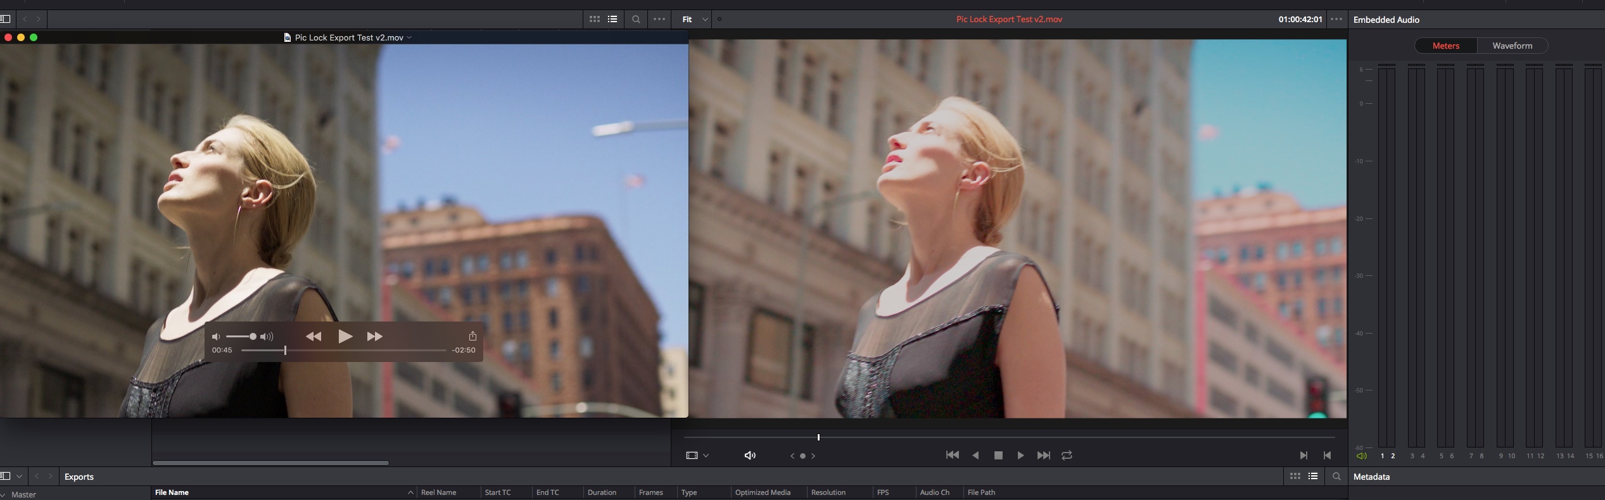Open QuickTime title dropdown chevron
This screenshot has width=1605, height=500.
[409, 37]
